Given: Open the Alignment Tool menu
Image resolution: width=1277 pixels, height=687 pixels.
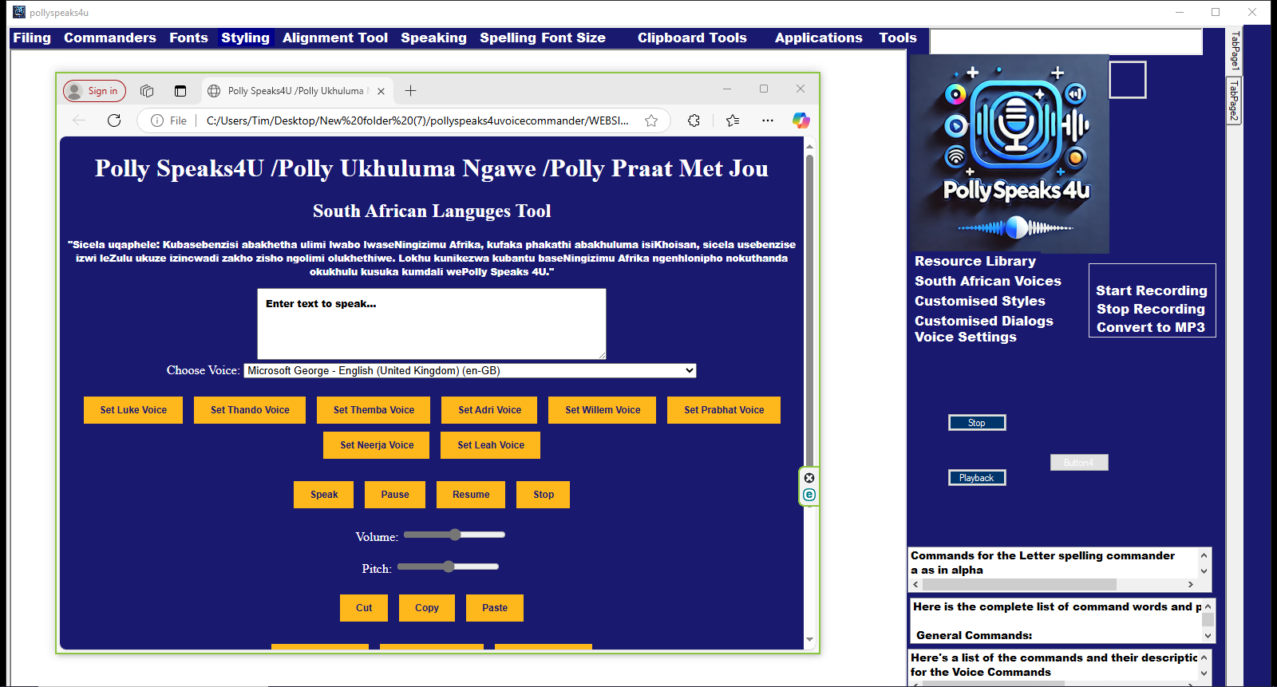Looking at the screenshot, I should pos(335,38).
